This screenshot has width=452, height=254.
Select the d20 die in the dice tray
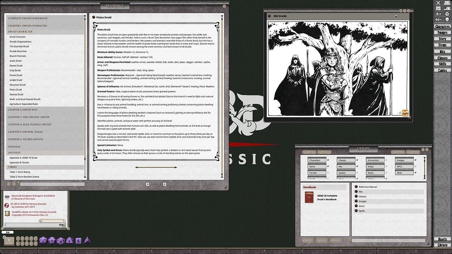click(43, 240)
